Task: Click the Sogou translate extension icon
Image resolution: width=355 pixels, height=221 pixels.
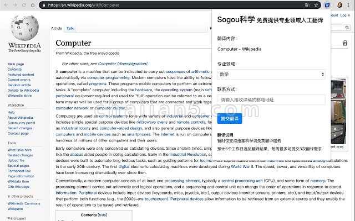Action: 327,5
